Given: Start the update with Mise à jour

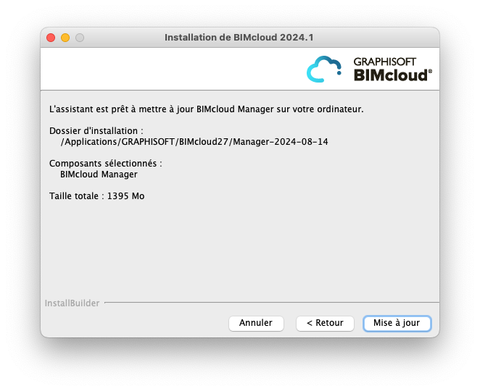Looking at the screenshot, I should click(397, 323).
